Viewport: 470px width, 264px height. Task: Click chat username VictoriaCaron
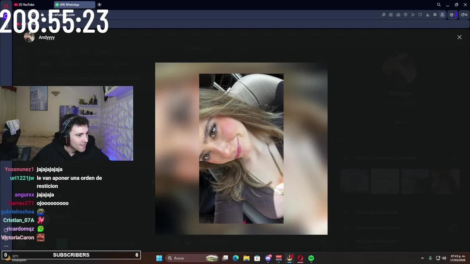(x=18, y=238)
